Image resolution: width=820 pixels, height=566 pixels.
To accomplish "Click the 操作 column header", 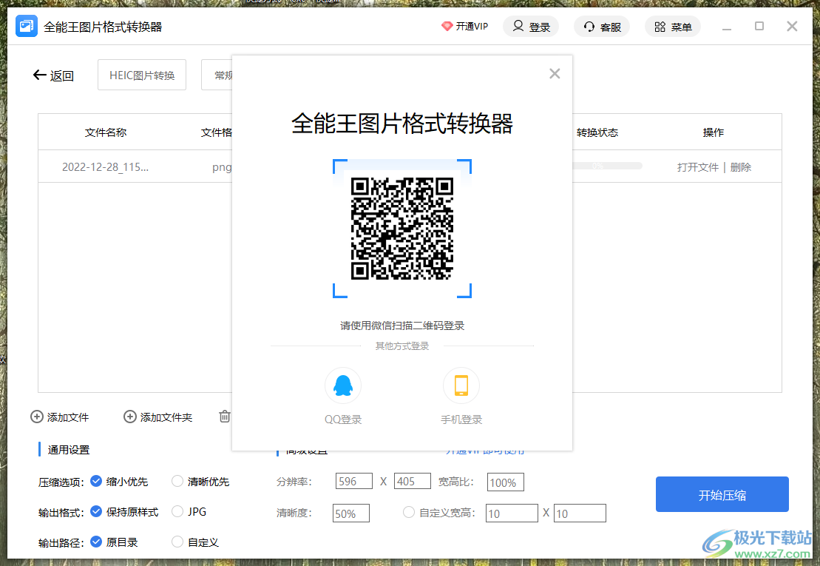I will point(714,132).
